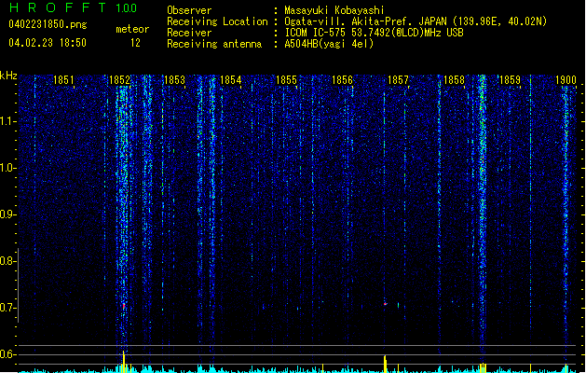
Task: Click the 1859 time marker
Action: [510, 80]
